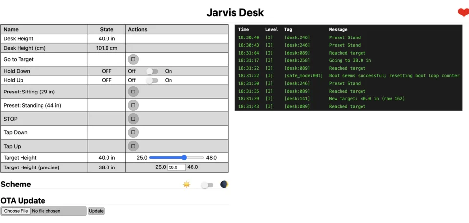
Task: Activate the Tap Down button
Action: [133, 132]
